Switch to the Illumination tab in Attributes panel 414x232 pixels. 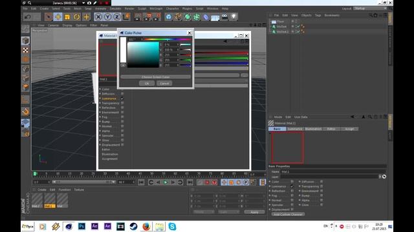[x=313, y=129]
